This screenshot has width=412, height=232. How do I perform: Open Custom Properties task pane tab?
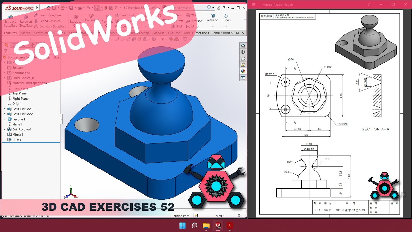pyautogui.click(x=243, y=78)
